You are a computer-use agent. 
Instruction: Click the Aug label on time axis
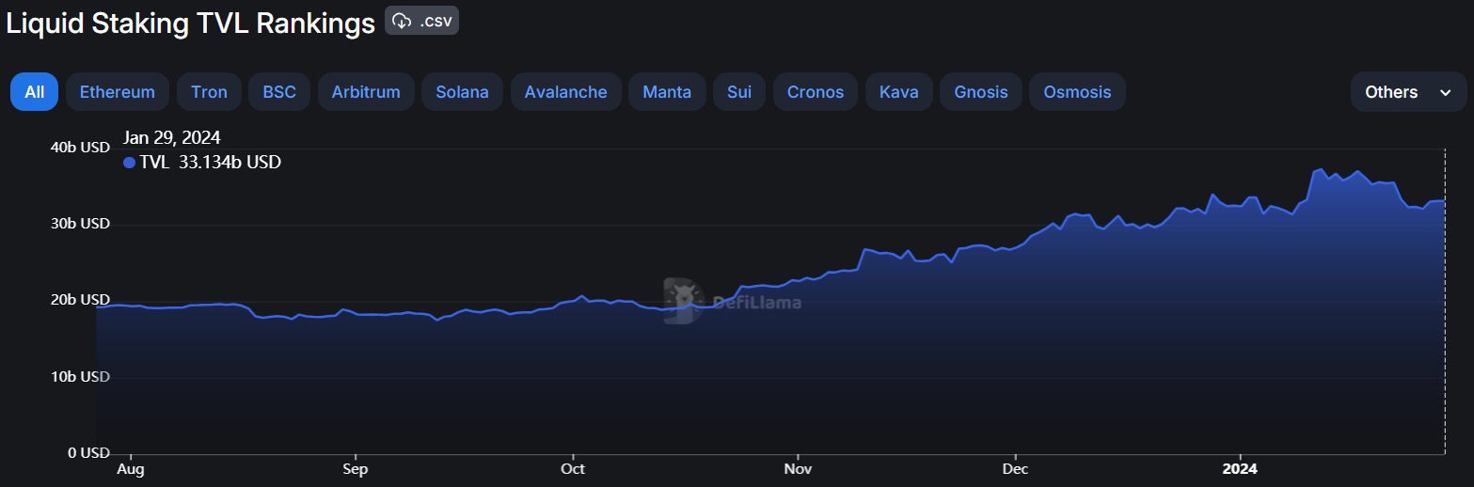point(131,468)
